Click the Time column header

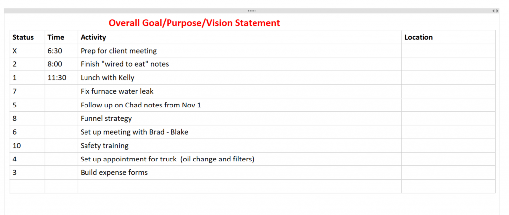[61, 37]
